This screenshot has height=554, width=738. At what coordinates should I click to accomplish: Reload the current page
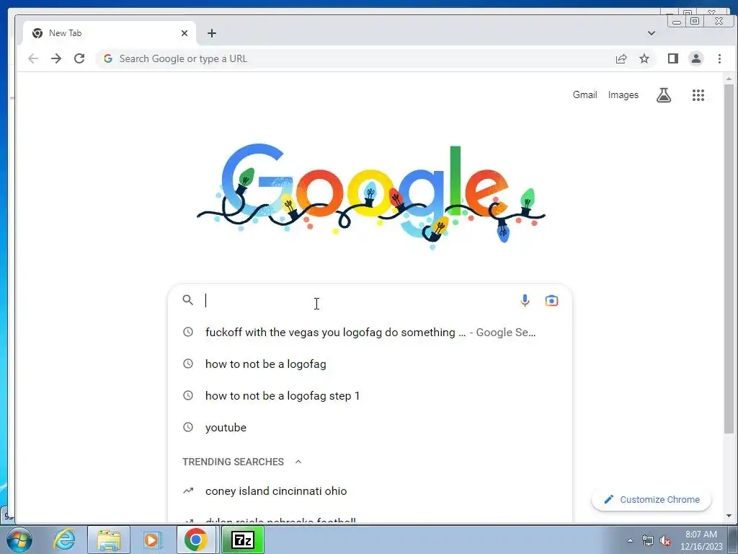79,58
